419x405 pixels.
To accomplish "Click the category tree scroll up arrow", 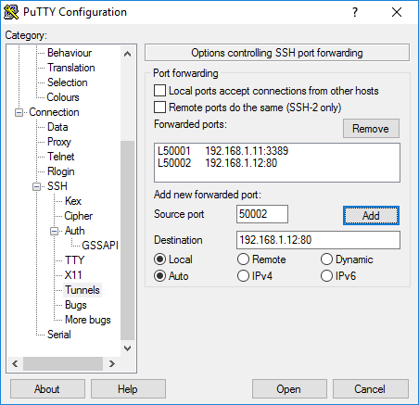I will click(127, 54).
